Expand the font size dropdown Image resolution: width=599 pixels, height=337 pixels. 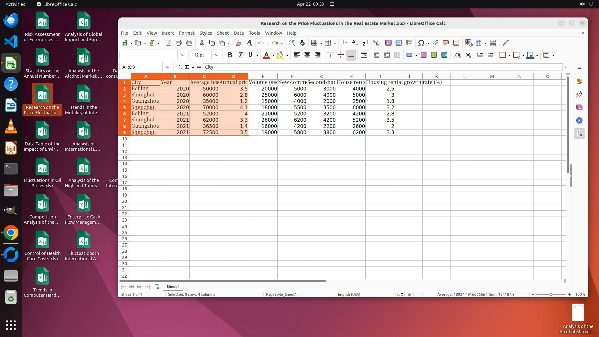(217, 55)
